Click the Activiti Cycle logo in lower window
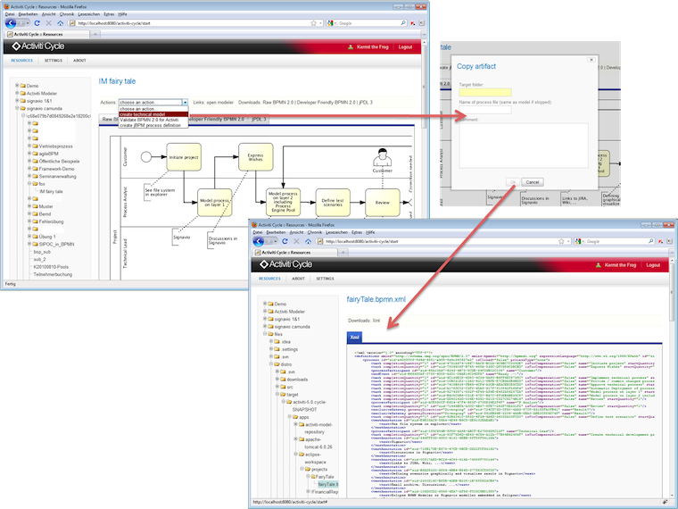The width and height of the screenshot is (678, 509). [285, 264]
